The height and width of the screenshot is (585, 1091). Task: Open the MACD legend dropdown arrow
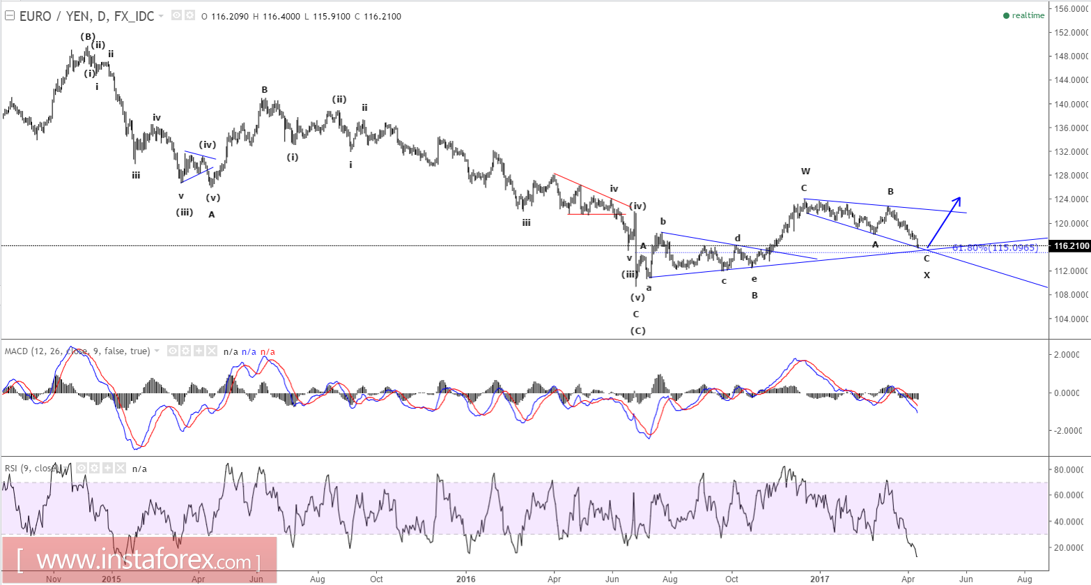click(x=157, y=351)
